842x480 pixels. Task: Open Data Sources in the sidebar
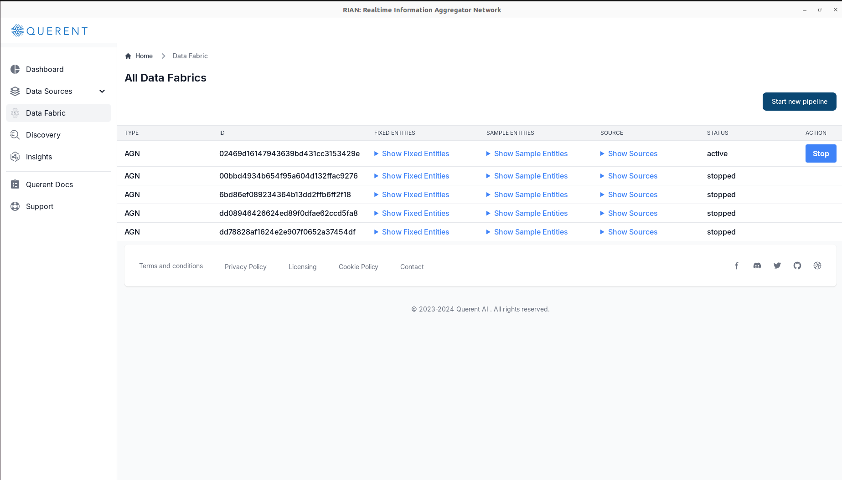(x=58, y=91)
